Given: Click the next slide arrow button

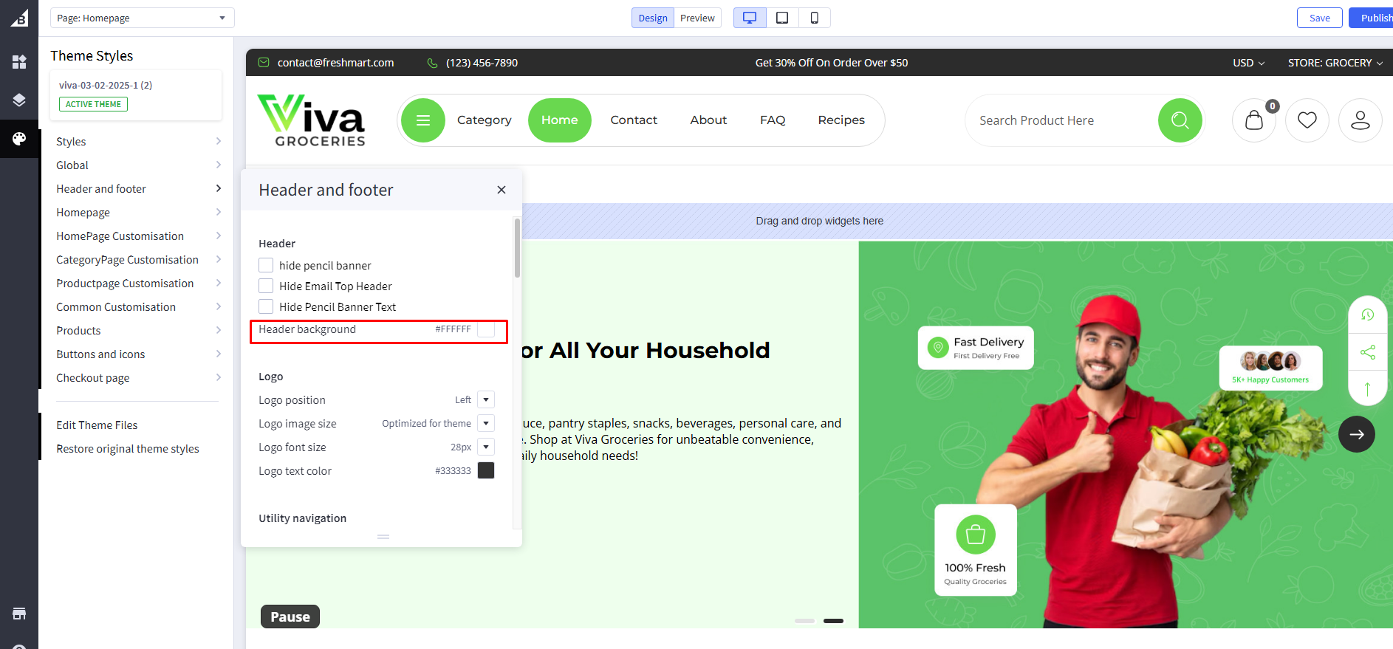Looking at the screenshot, I should [x=1357, y=434].
